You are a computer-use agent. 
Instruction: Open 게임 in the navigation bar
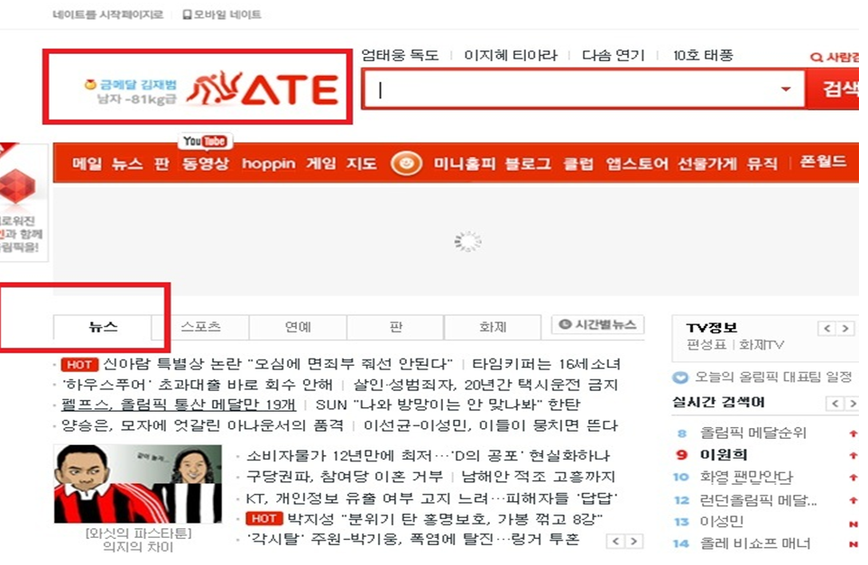(321, 164)
